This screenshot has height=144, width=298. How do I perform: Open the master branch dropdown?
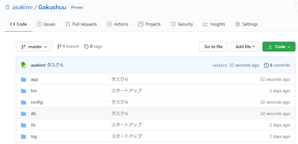point(34,47)
